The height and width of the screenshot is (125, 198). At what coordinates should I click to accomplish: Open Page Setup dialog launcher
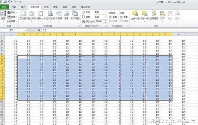79,26
